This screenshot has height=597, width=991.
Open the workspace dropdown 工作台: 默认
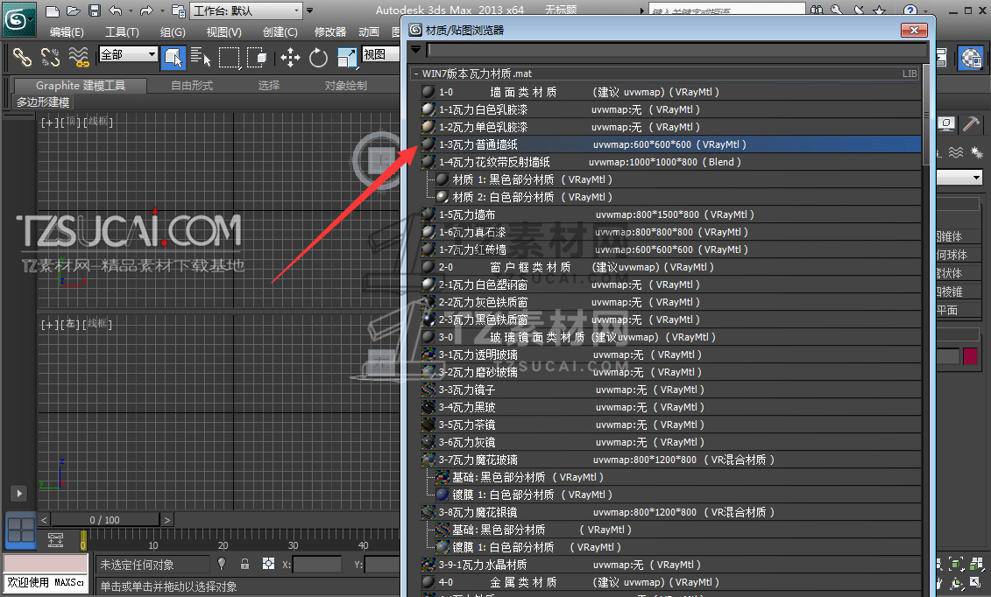coord(246,11)
